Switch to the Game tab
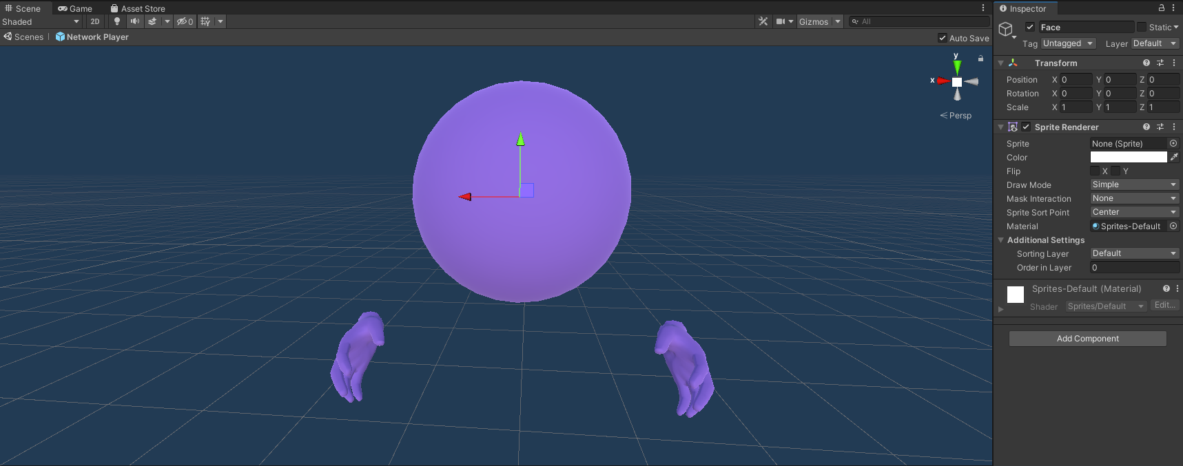Viewport: 1183px width, 466px height. (x=75, y=8)
